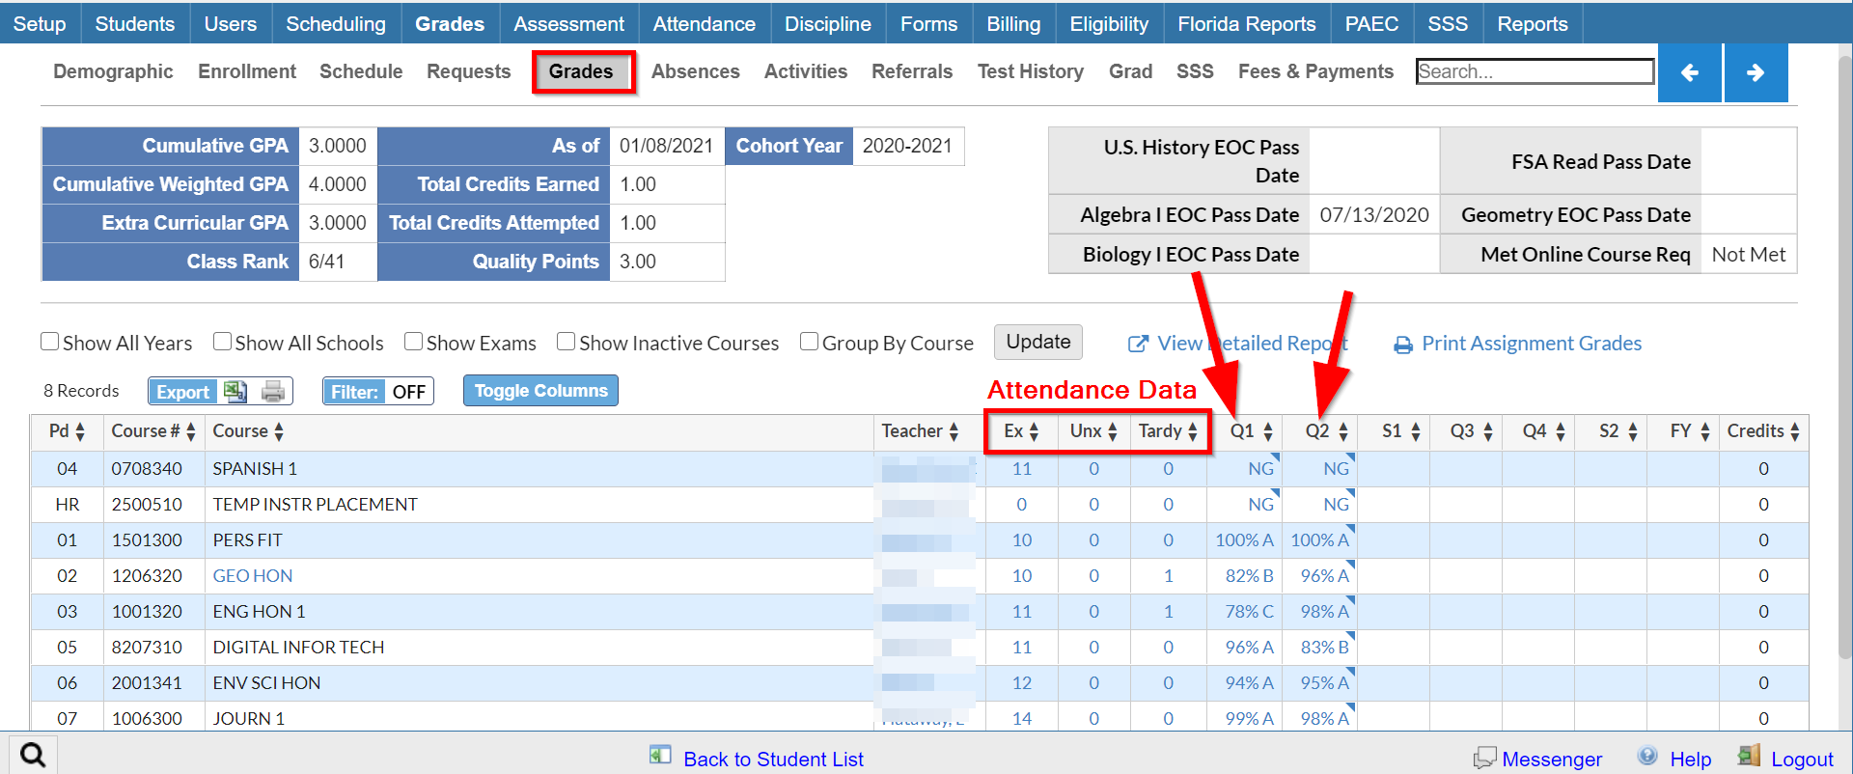1853x774 pixels.
Task: Sort by Unx absences column arrows
Action: click(1113, 431)
